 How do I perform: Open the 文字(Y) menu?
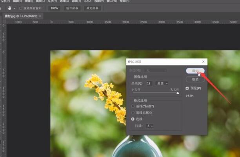tap(52, 1)
